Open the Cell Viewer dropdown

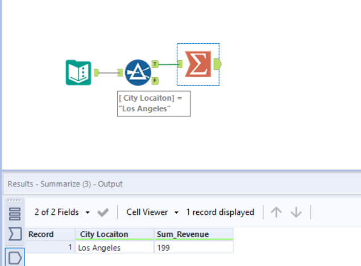152,212
